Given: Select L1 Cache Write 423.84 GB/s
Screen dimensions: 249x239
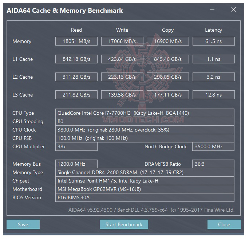Looking at the screenshot, I should pyautogui.click(x=122, y=59).
